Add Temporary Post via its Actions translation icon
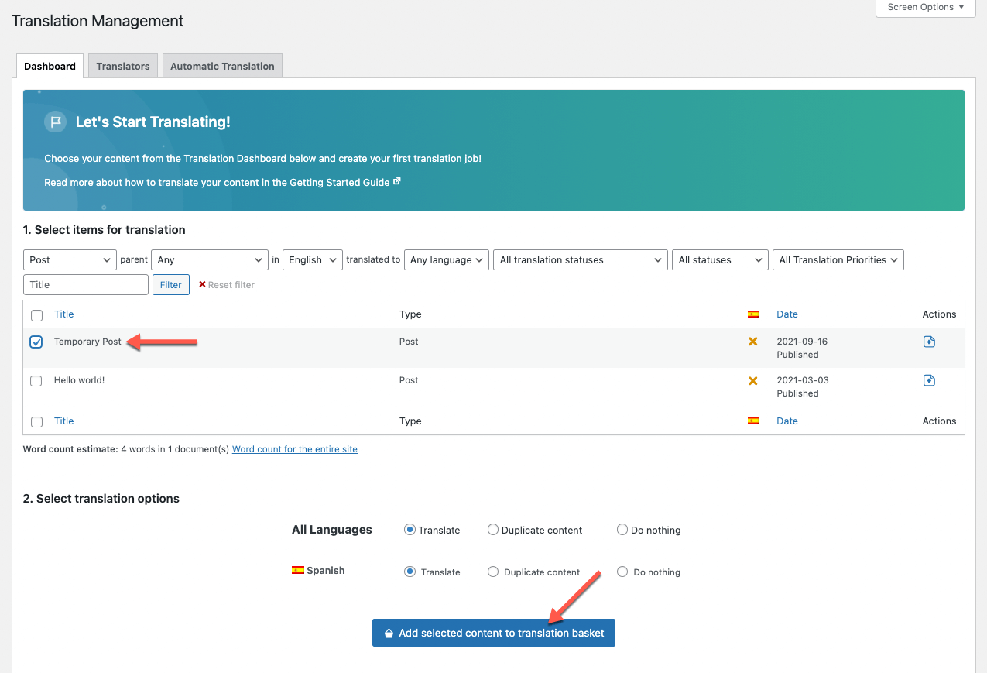 coord(929,341)
